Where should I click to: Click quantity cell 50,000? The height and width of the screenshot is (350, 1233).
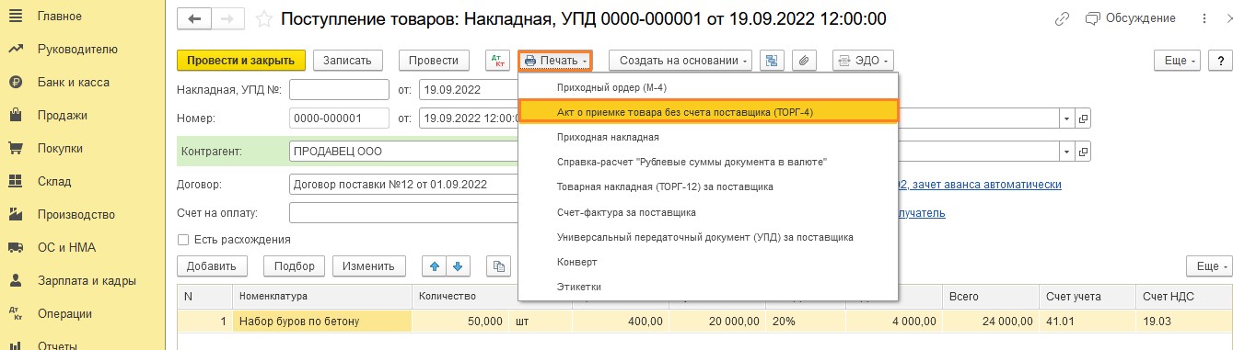click(x=459, y=321)
